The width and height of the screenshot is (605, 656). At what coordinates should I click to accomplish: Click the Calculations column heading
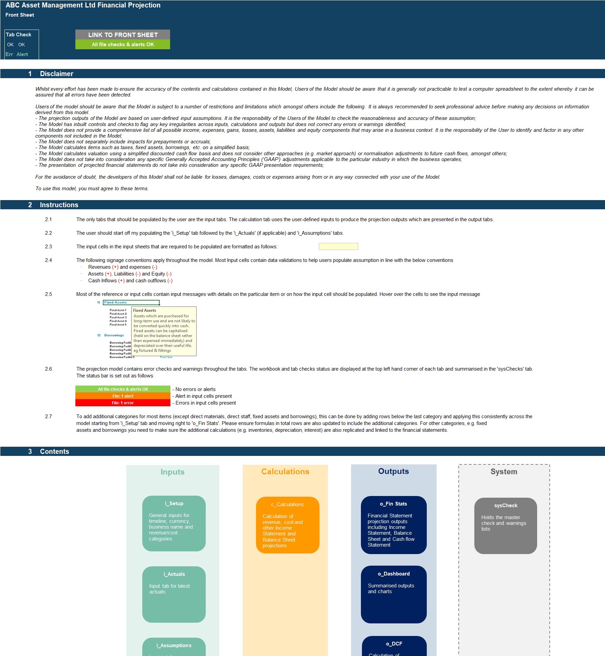point(285,472)
